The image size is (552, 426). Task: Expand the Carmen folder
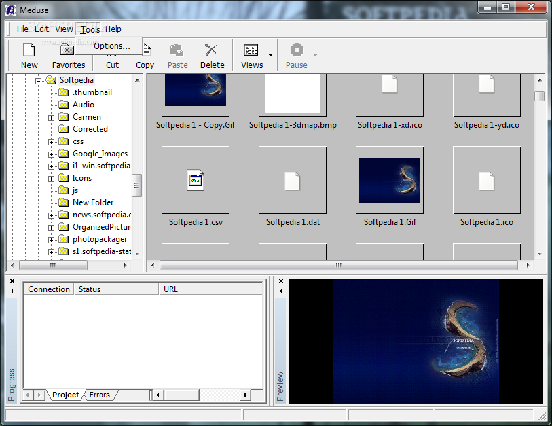point(52,118)
